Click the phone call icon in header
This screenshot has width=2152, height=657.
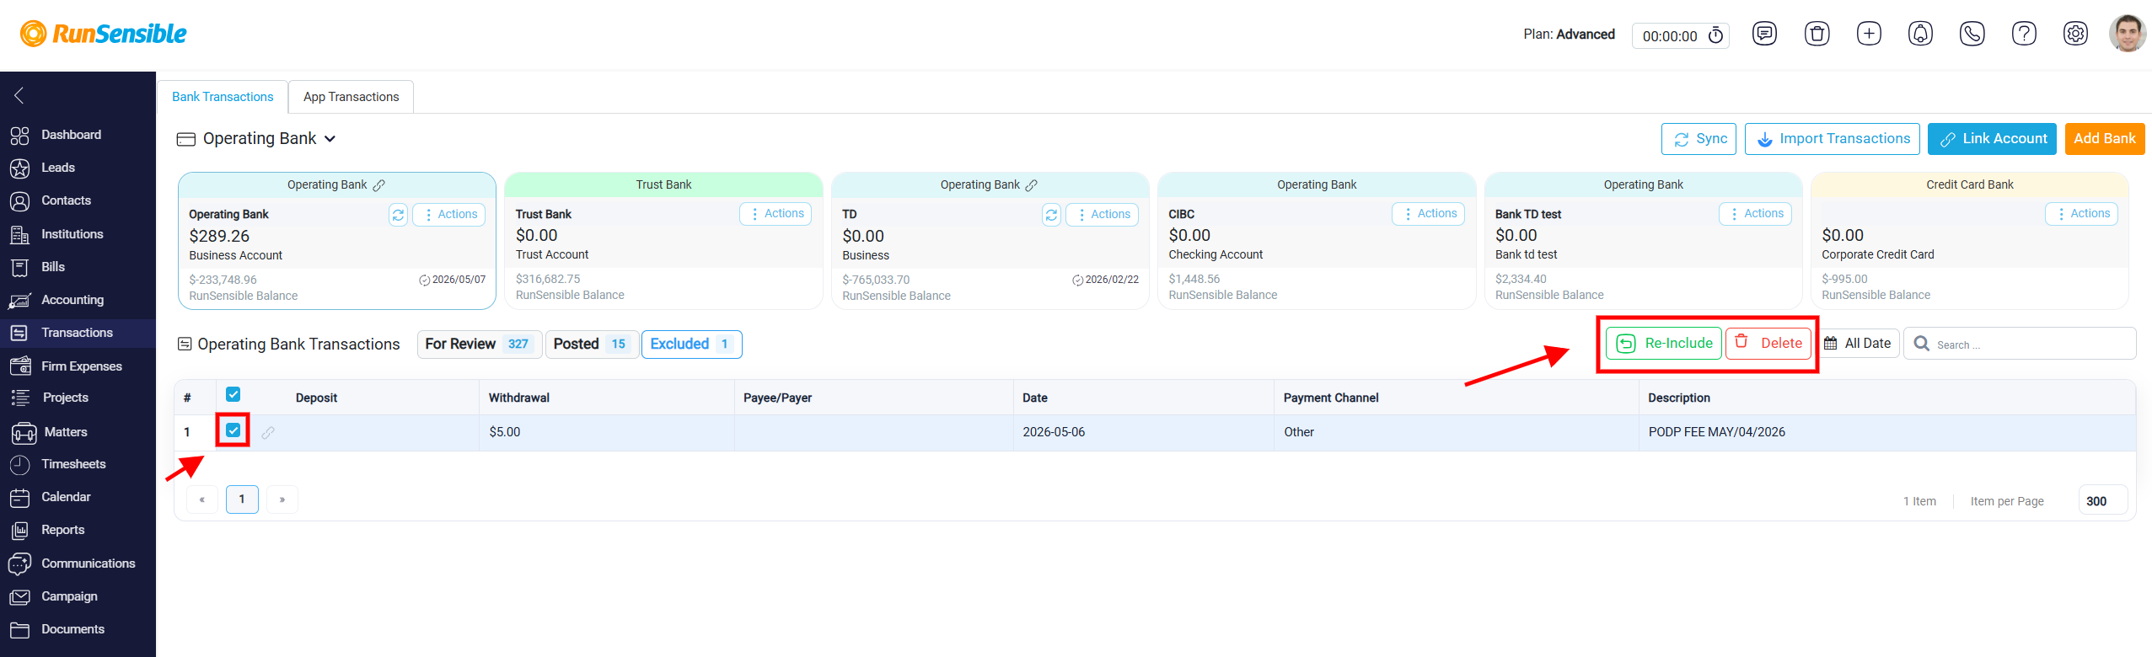(1972, 34)
